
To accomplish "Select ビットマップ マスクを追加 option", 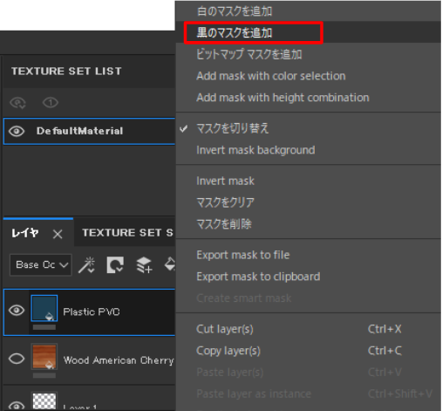I will point(309,54).
